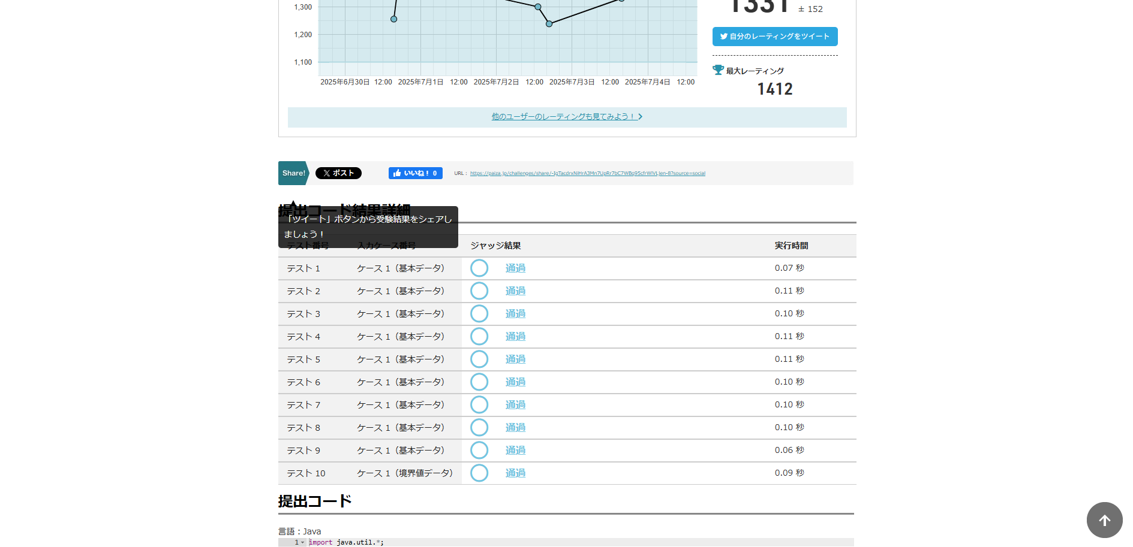Open the 通過 result link for Test 4

(x=515, y=337)
